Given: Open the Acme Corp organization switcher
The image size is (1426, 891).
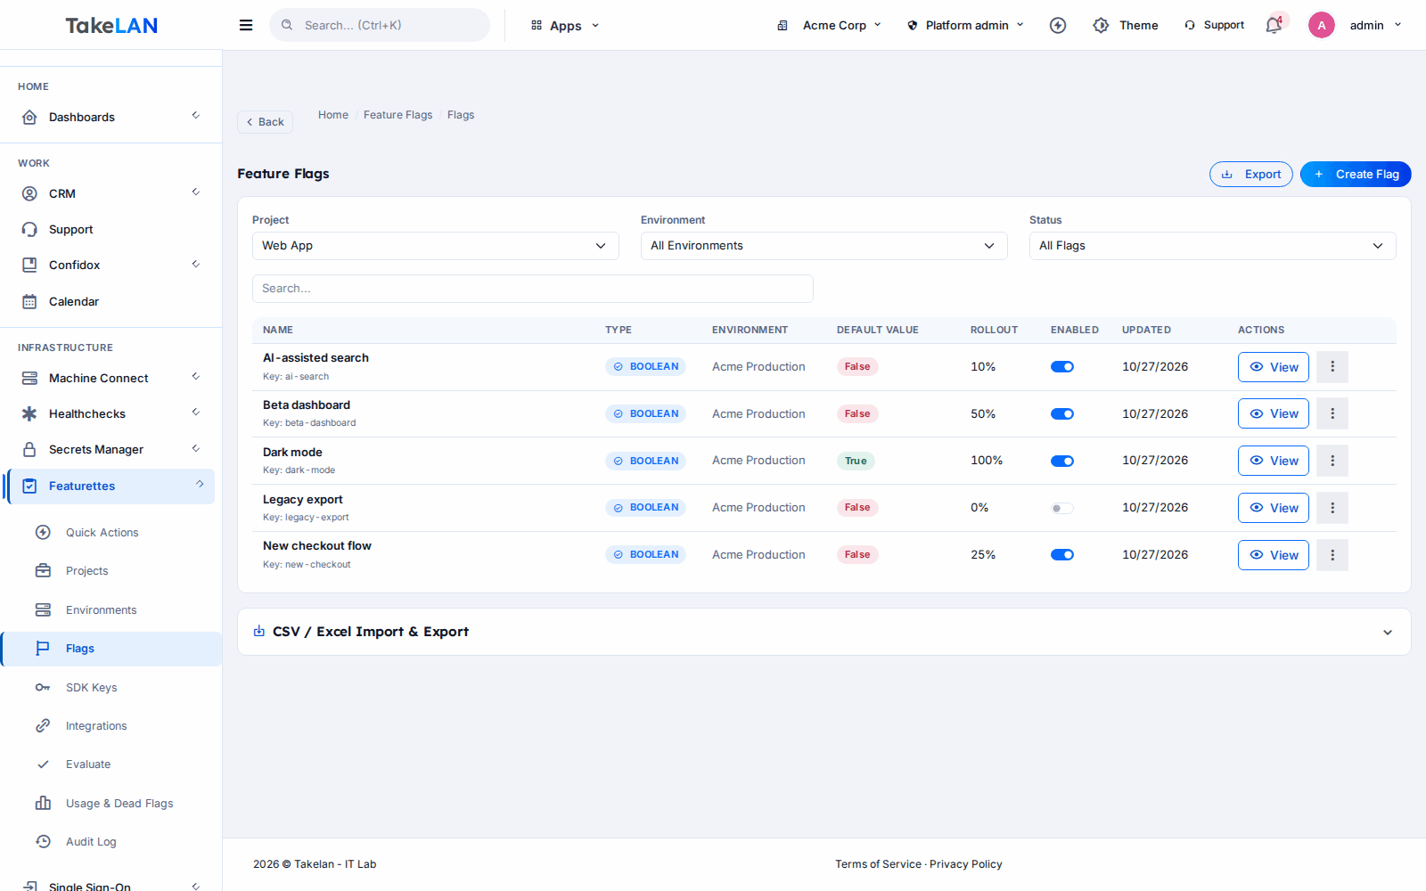Looking at the screenshot, I should pyautogui.click(x=829, y=25).
